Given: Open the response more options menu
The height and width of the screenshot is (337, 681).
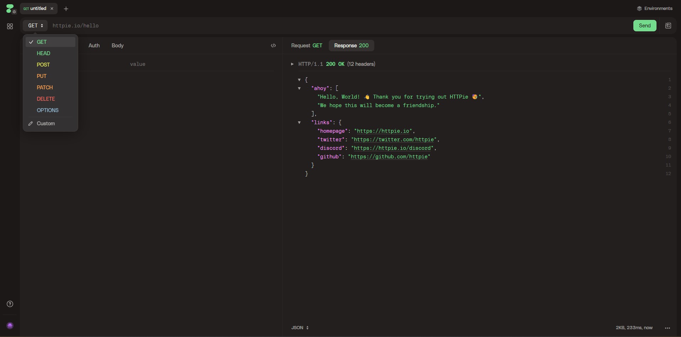Looking at the screenshot, I should tap(667, 328).
